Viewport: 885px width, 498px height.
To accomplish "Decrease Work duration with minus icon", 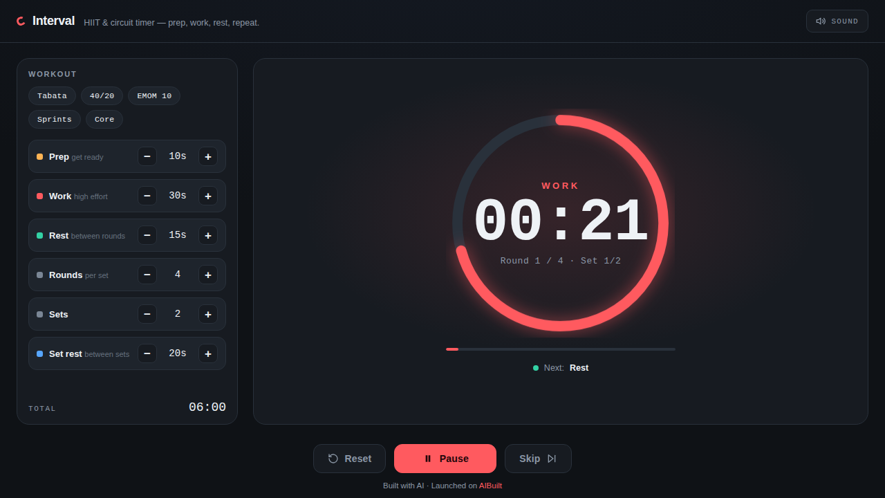I will tap(147, 196).
